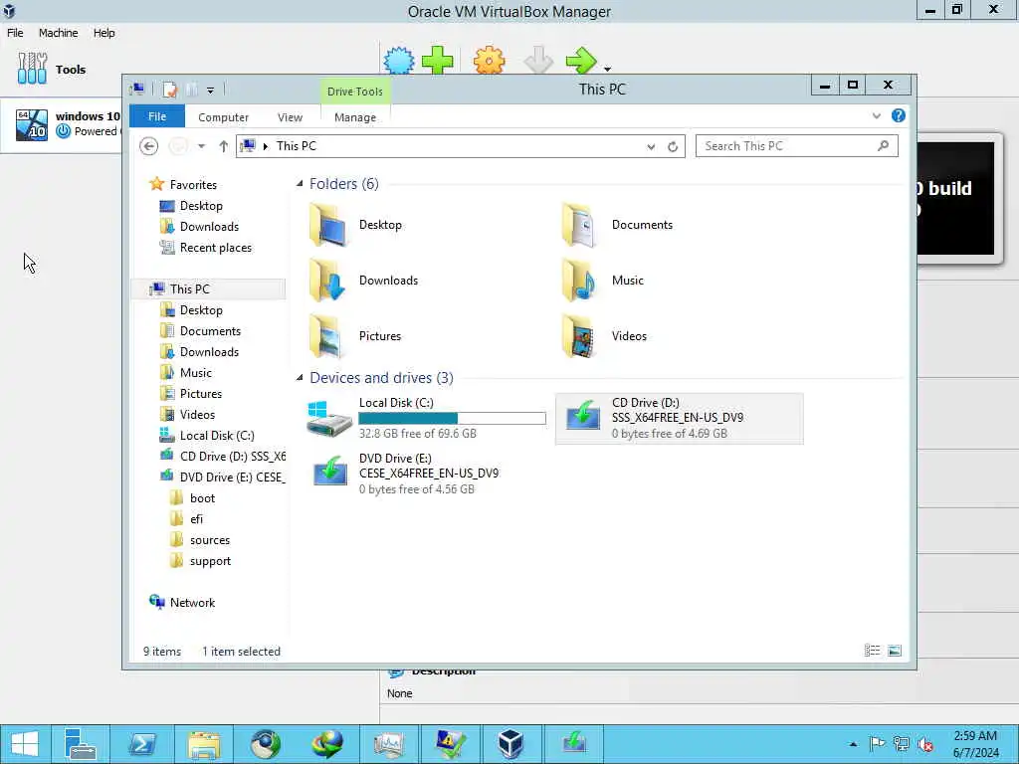Select the Documents folder in main pane
Screen dimensions: 1019x764
click(x=616, y=225)
